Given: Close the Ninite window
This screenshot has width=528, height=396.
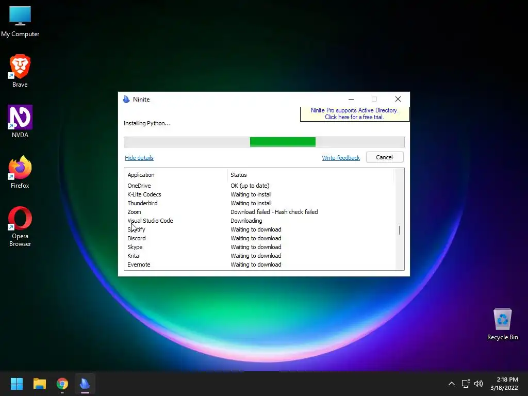Looking at the screenshot, I should click(398, 99).
